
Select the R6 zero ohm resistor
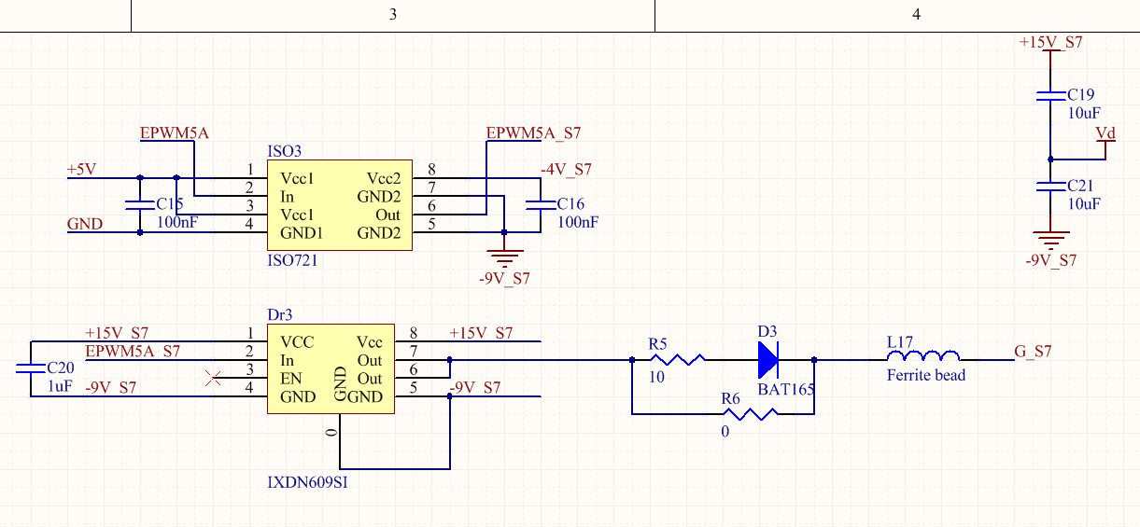click(751, 413)
